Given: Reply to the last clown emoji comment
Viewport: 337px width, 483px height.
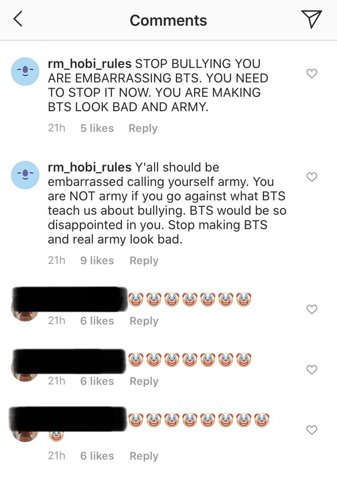Looking at the screenshot, I should coord(144,456).
